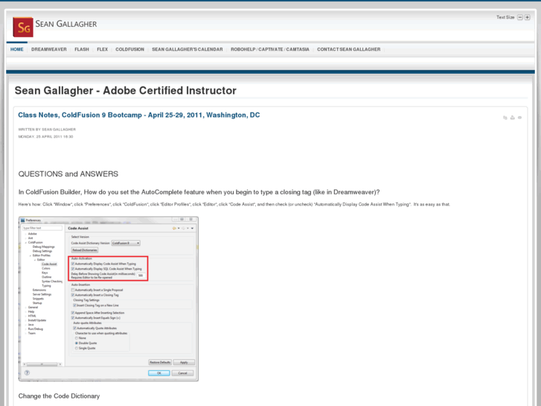This screenshot has height=406, width=541.
Task: Click the email article icon
Action: [519, 118]
